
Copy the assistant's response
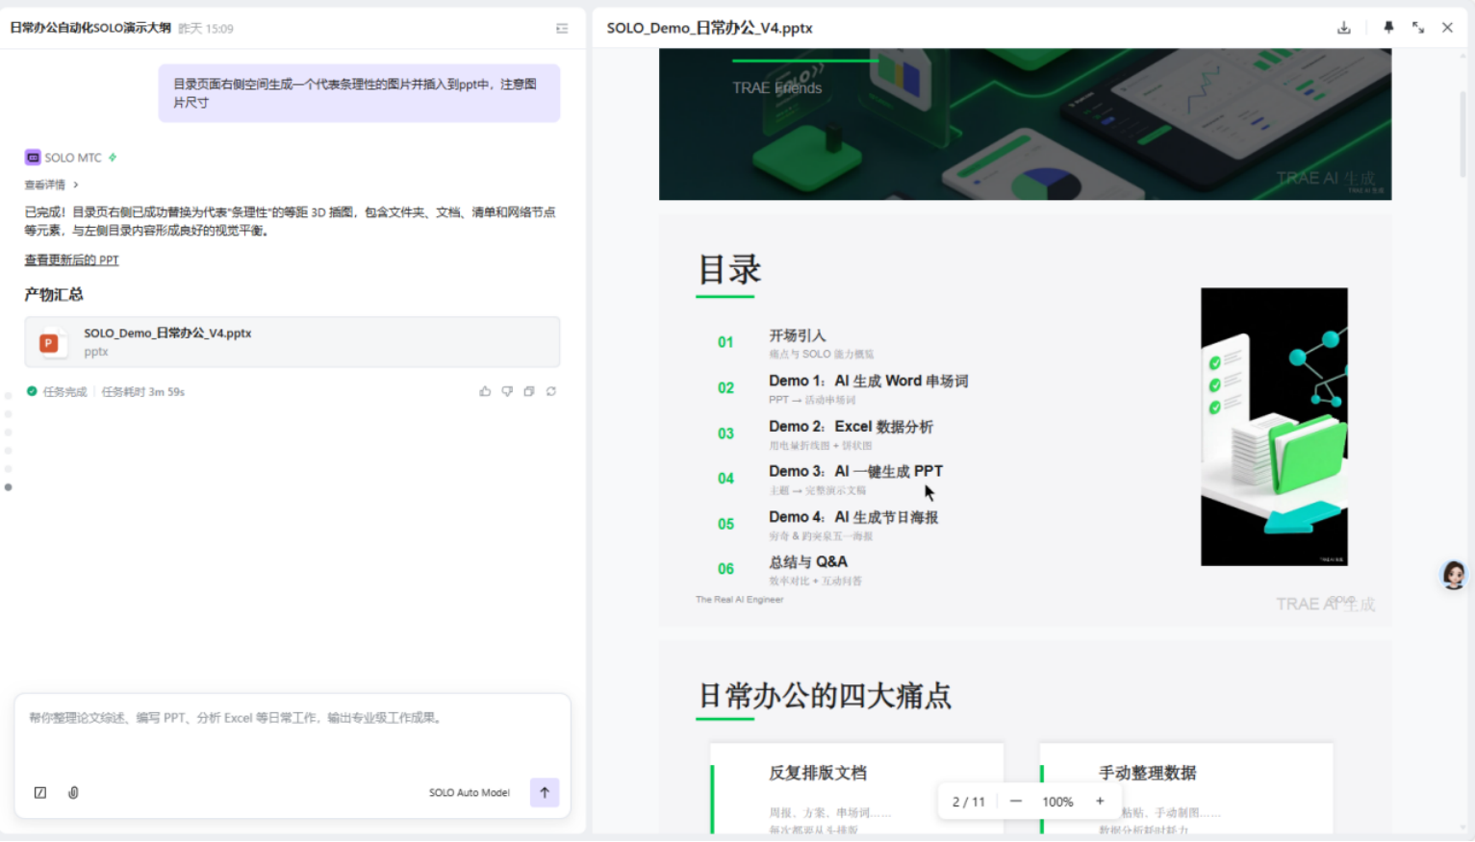pyautogui.click(x=529, y=391)
